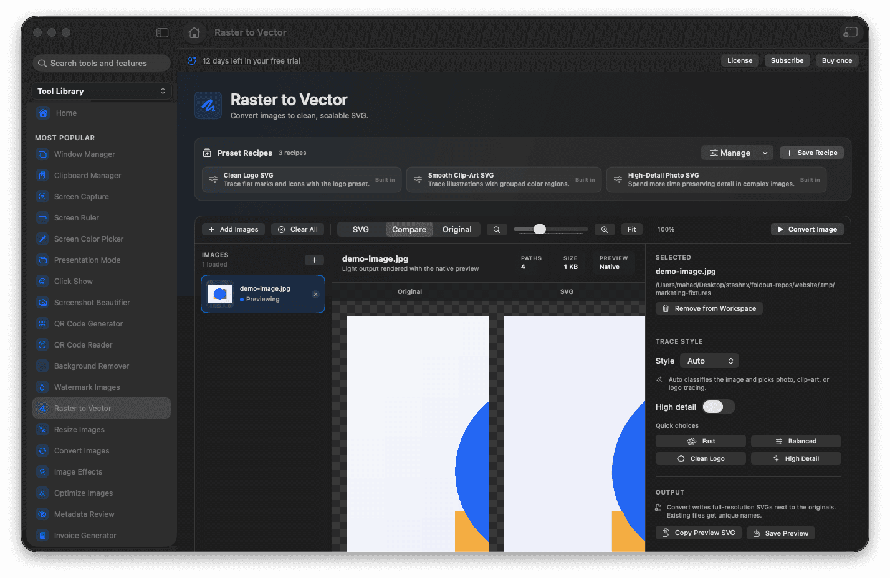
Task: Toggle the High detail switch
Action: 719,407
